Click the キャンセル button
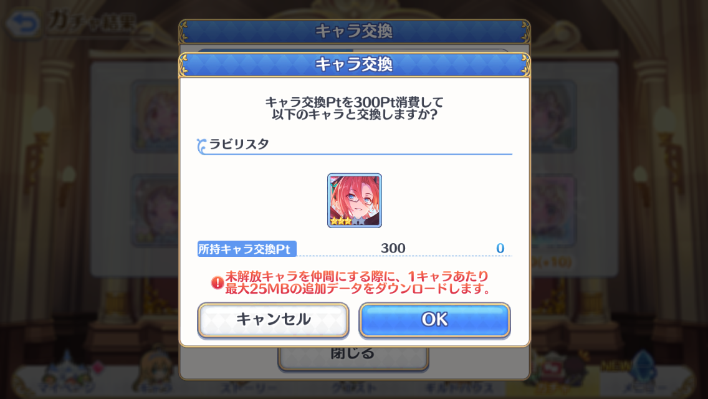The width and height of the screenshot is (708, 399). [273, 320]
